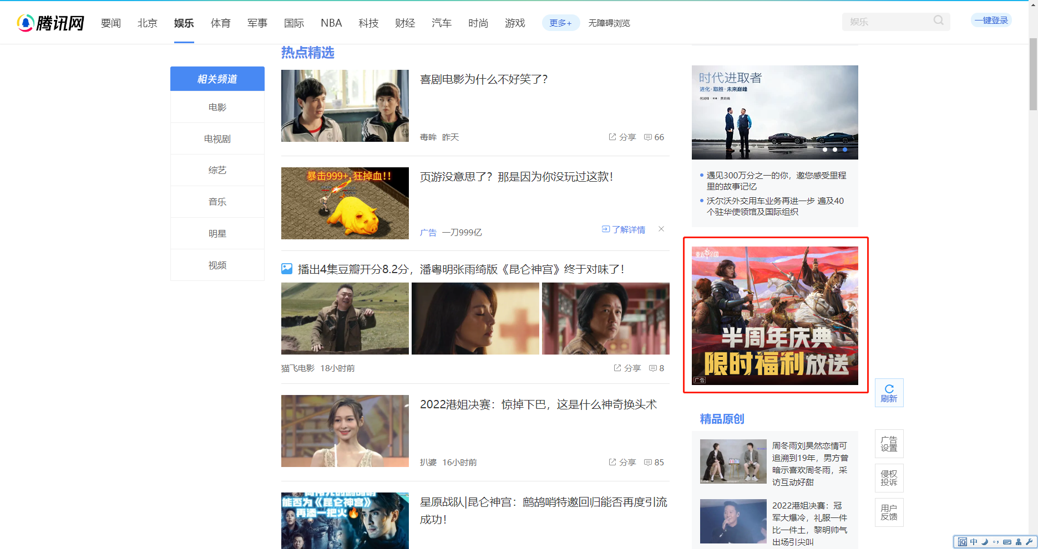Select 电视剧 in related channels
The image size is (1038, 549).
pos(217,138)
